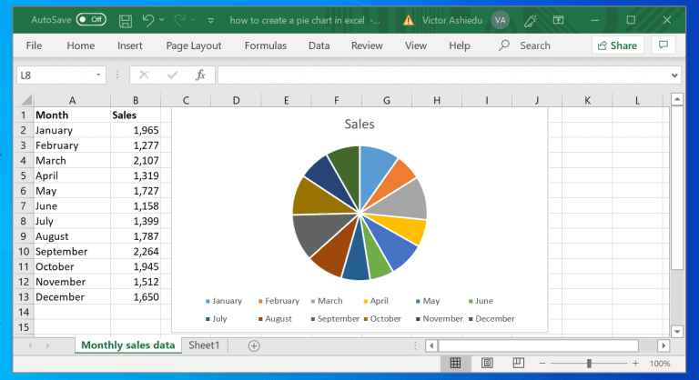Click the zoom in plus button
This screenshot has height=380, width=699.
coord(635,364)
